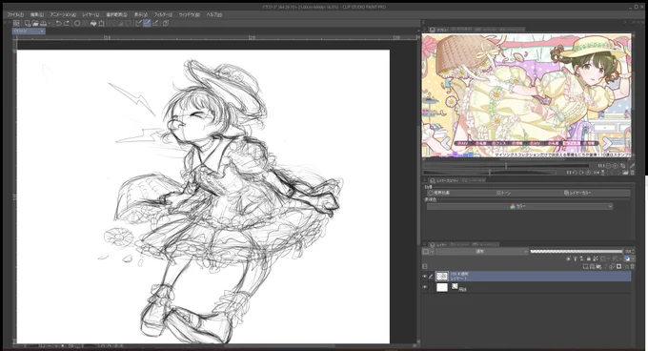Click the Sub View eyedropper icon
This screenshot has width=648, height=351.
[x=632, y=166]
